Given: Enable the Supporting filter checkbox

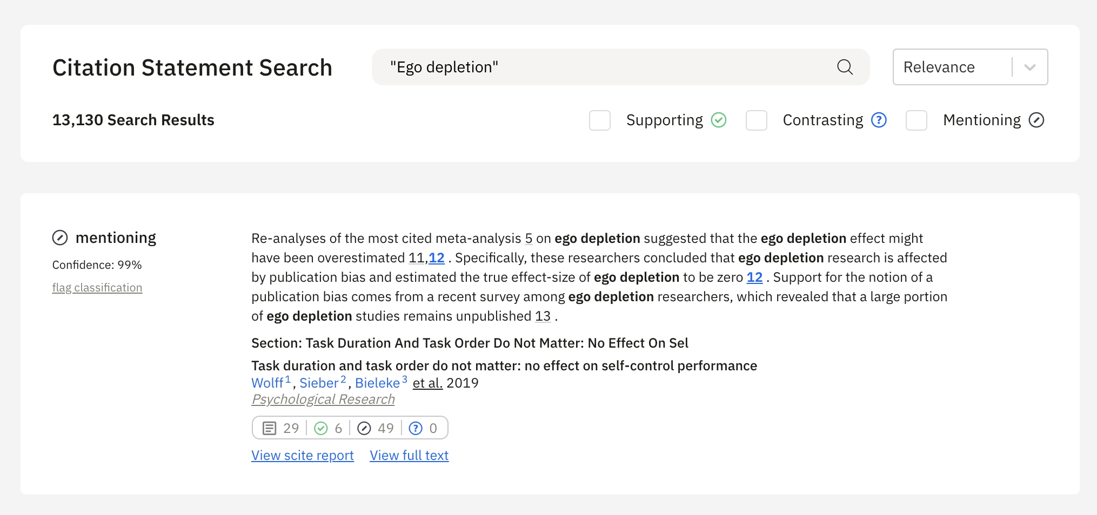Looking at the screenshot, I should [600, 120].
